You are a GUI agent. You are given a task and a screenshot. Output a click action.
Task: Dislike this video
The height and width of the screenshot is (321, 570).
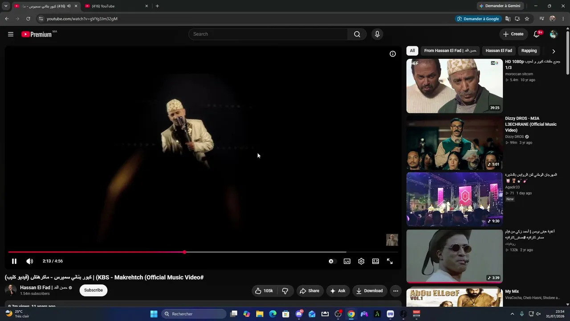[285, 291]
